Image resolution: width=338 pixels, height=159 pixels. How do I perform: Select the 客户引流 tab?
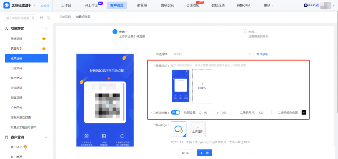[x=117, y=5]
